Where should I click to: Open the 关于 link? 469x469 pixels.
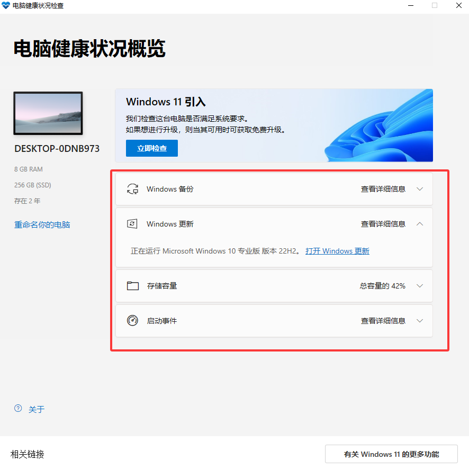pyautogui.click(x=37, y=409)
